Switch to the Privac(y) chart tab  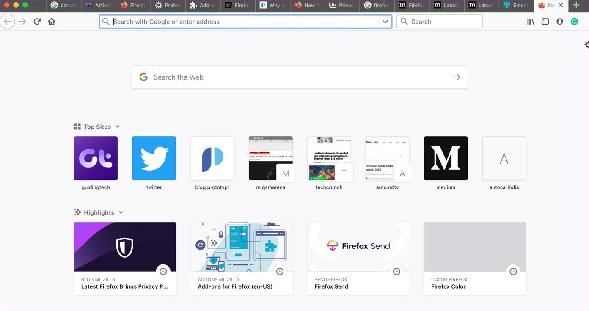(342, 6)
